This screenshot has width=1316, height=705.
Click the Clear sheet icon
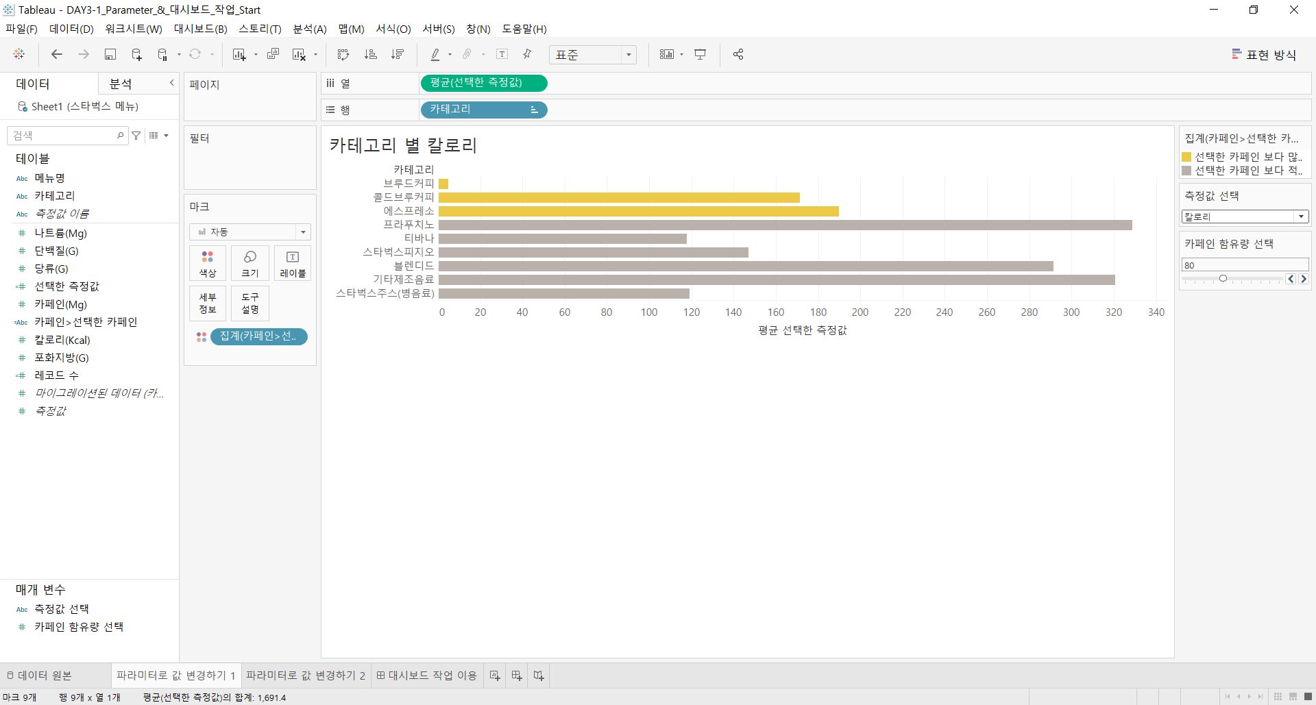[299, 54]
